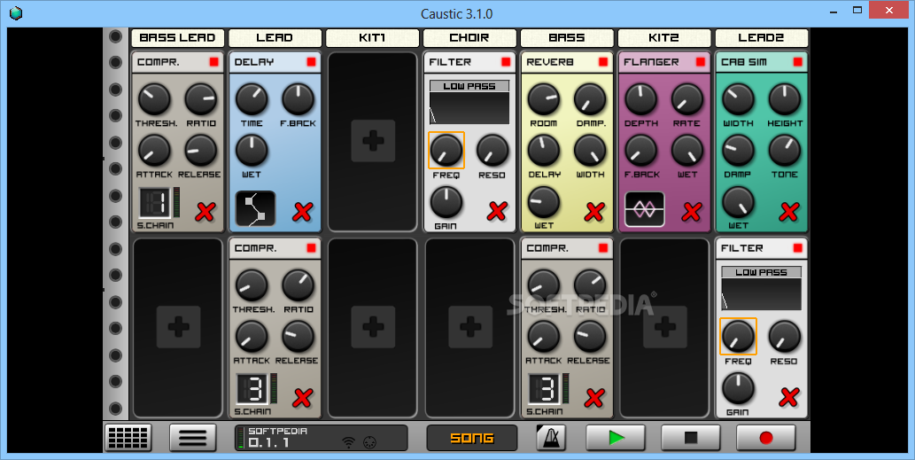Toggle bypass LED on BASS REVERB
Screen dimensions: 915x460
[x=603, y=62]
